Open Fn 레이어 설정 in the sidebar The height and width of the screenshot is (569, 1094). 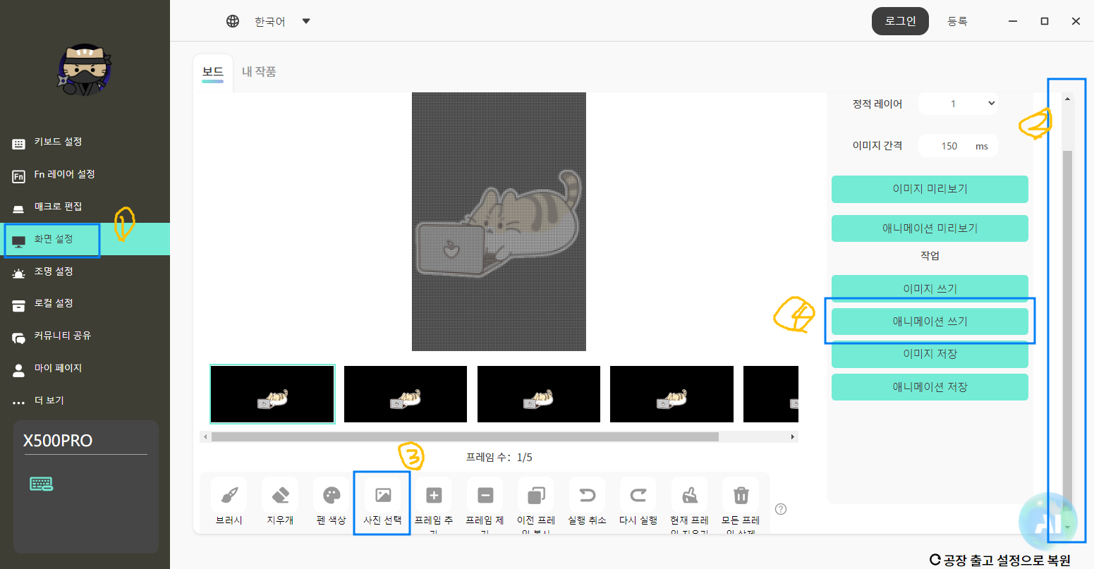tap(85, 174)
